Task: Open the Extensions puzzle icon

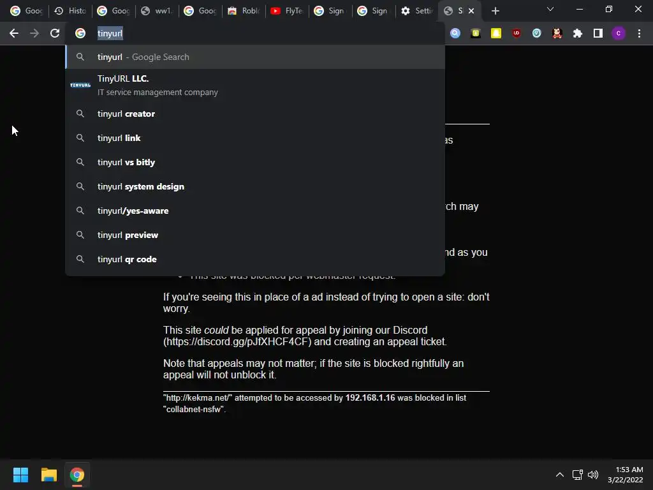Action: tap(577, 33)
